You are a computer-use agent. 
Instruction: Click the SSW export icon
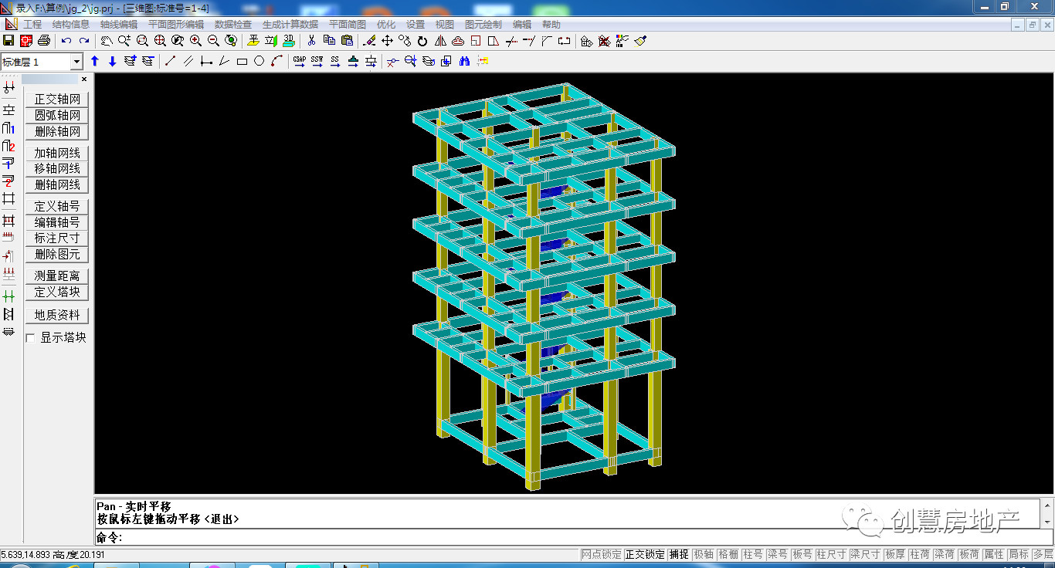click(317, 61)
